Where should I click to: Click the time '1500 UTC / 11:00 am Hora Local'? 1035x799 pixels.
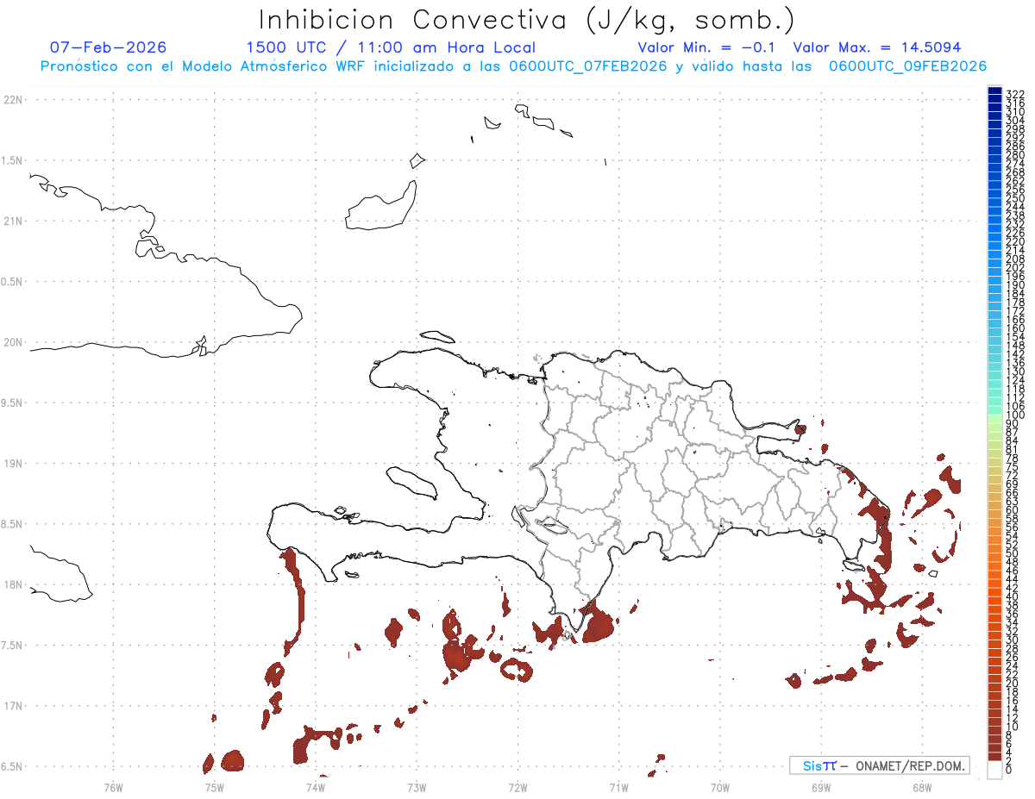pos(391,47)
